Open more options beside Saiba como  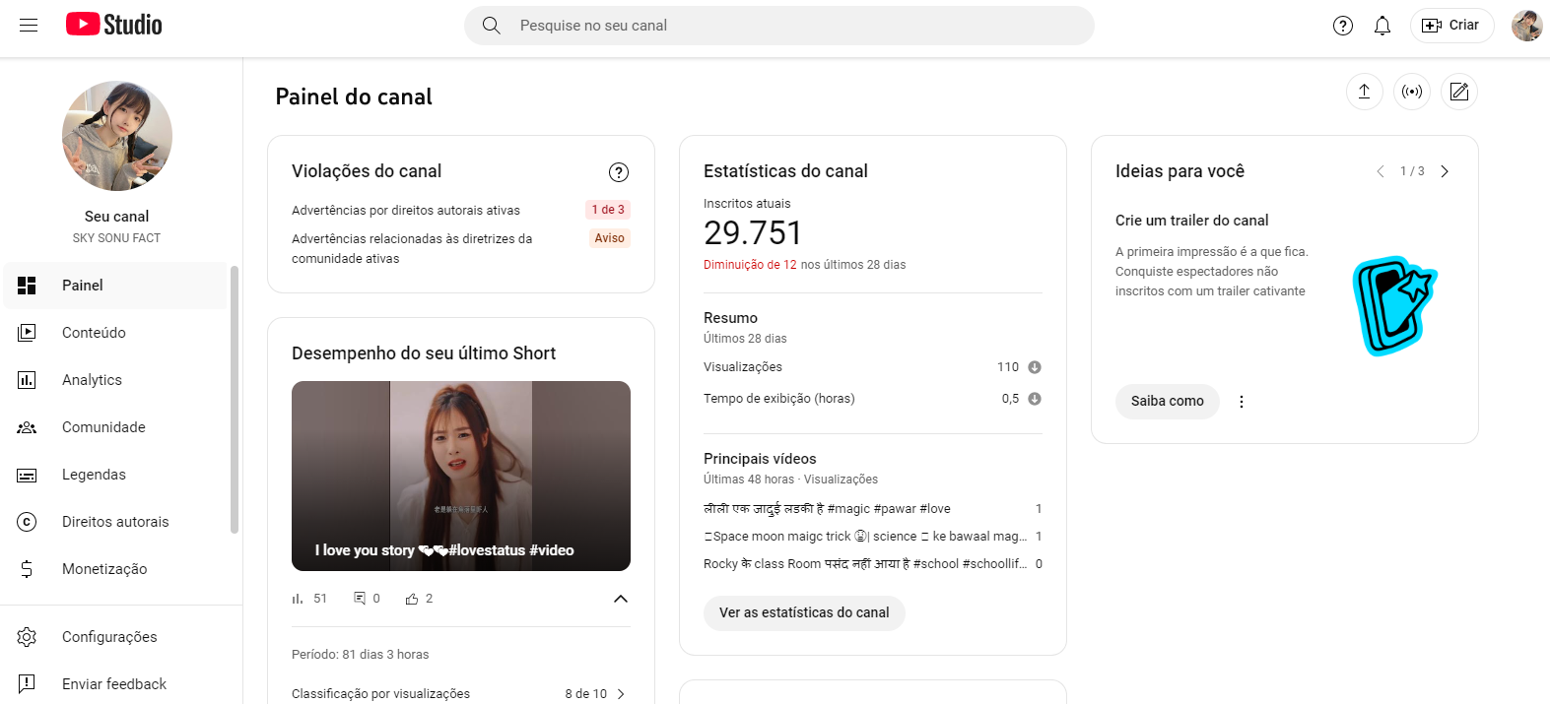1241,402
